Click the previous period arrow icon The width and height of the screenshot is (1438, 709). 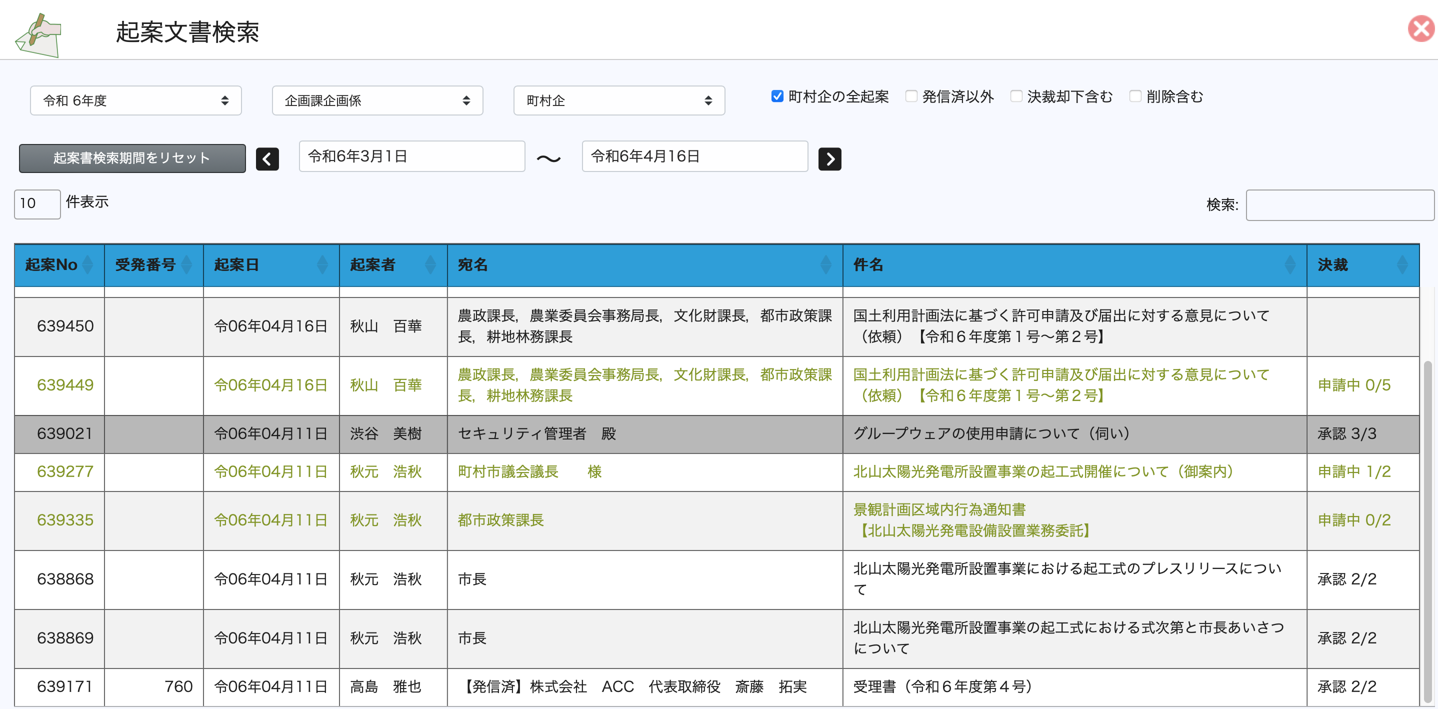tap(267, 159)
